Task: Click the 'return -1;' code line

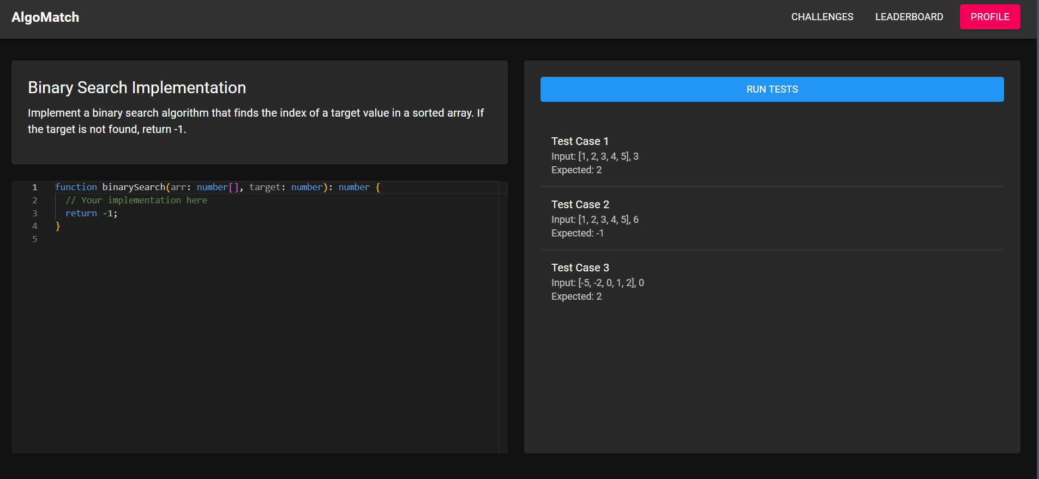Action: point(92,213)
